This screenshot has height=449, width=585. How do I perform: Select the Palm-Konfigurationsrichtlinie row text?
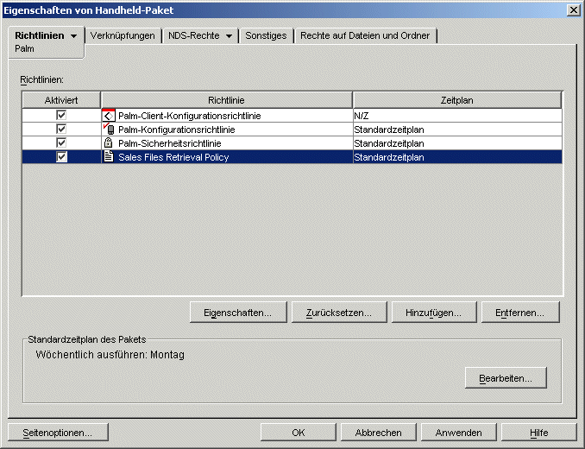[177, 130]
